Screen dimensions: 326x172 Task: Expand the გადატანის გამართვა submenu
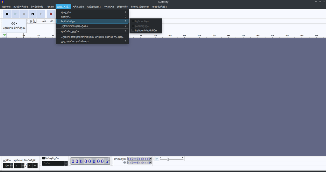[x=92, y=41]
